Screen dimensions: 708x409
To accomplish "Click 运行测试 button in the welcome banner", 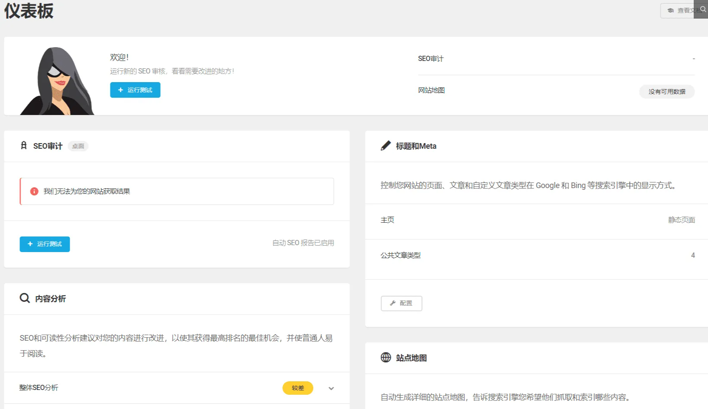I will coord(135,90).
